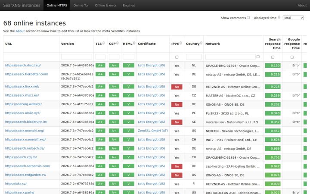The width and height of the screenshot is (310, 194).
Task: Toggle the checkbox next to Network filter
Action: coord(258,56)
